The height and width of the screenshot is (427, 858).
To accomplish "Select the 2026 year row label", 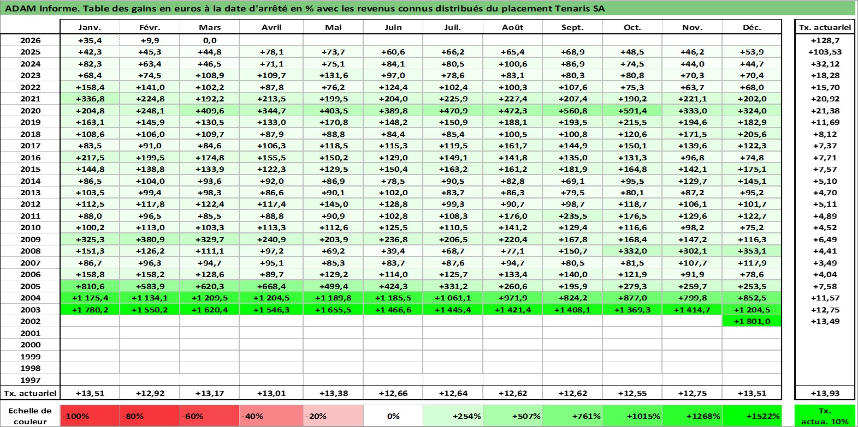I will 30,40.
